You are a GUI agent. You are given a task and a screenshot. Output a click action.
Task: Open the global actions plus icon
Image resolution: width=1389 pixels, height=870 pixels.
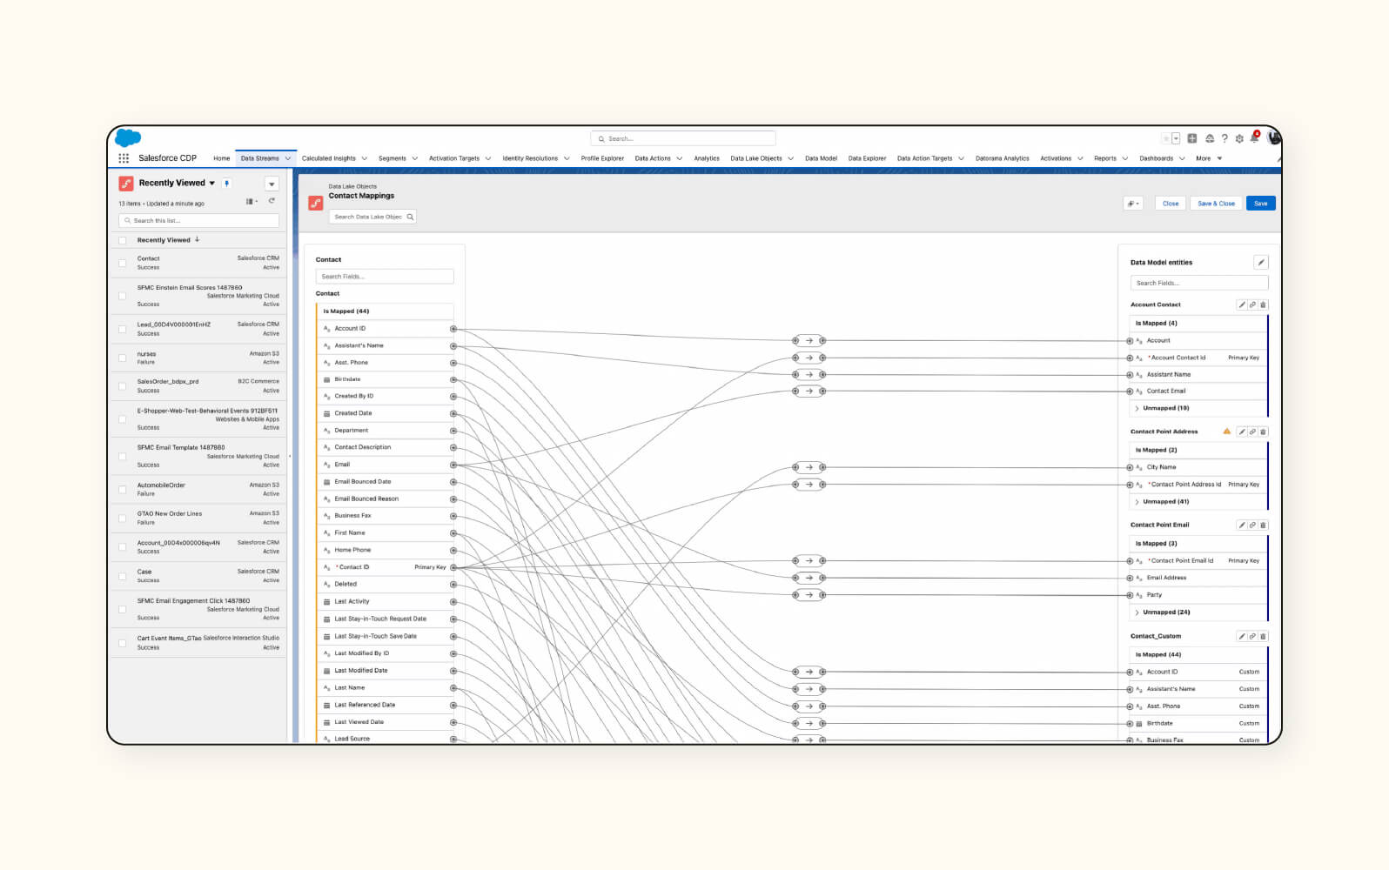[x=1192, y=138]
